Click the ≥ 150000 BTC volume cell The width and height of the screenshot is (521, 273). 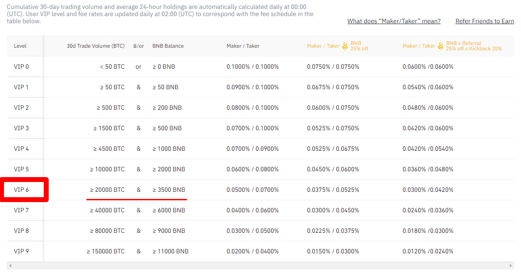105,252
